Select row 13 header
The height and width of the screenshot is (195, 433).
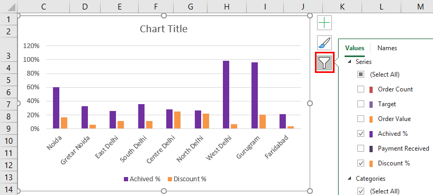8,178
